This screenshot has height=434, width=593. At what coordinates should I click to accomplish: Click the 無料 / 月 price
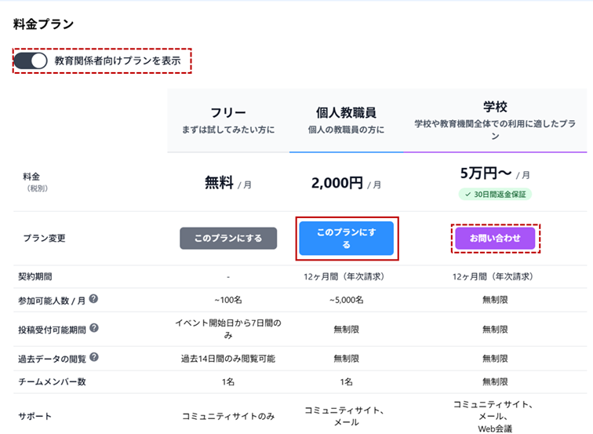pos(228,183)
